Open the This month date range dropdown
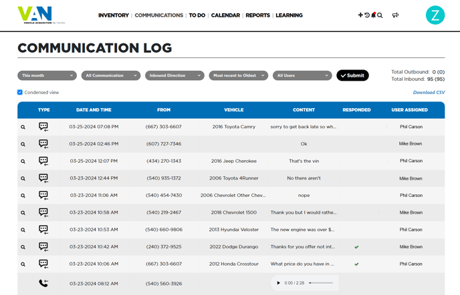This screenshot has width=460, height=295. pos(47,76)
